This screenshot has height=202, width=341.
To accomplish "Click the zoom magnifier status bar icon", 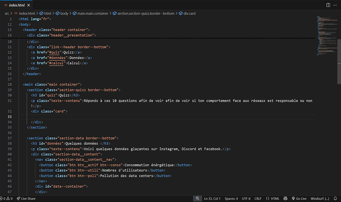I will point(197,198).
